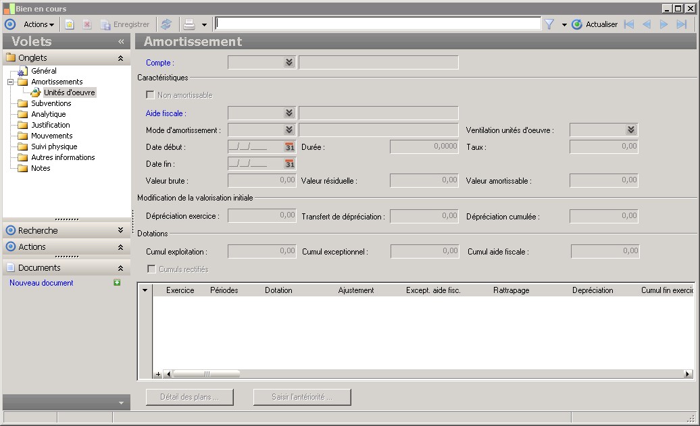700x426 pixels.
Task: Click the Compte label link
Action: click(160, 63)
